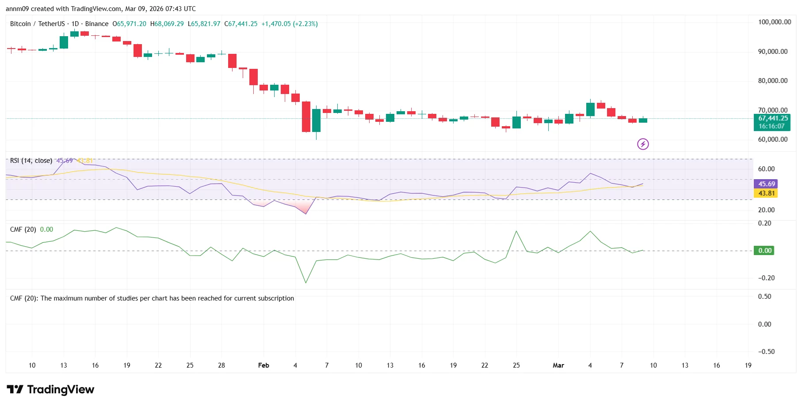Click the Mar label on the time axis
Viewport: 802px width, 406px height.
(558, 365)
